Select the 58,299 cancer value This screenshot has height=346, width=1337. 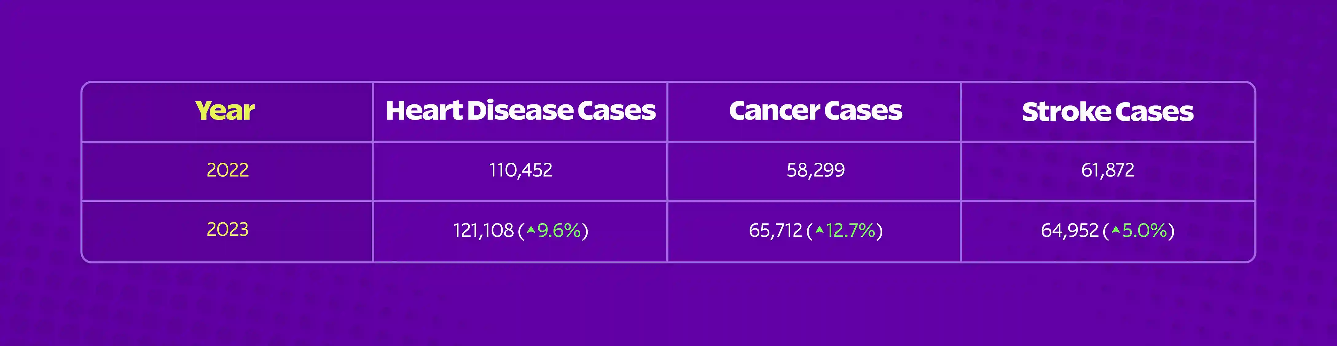(x=815, y=170)
